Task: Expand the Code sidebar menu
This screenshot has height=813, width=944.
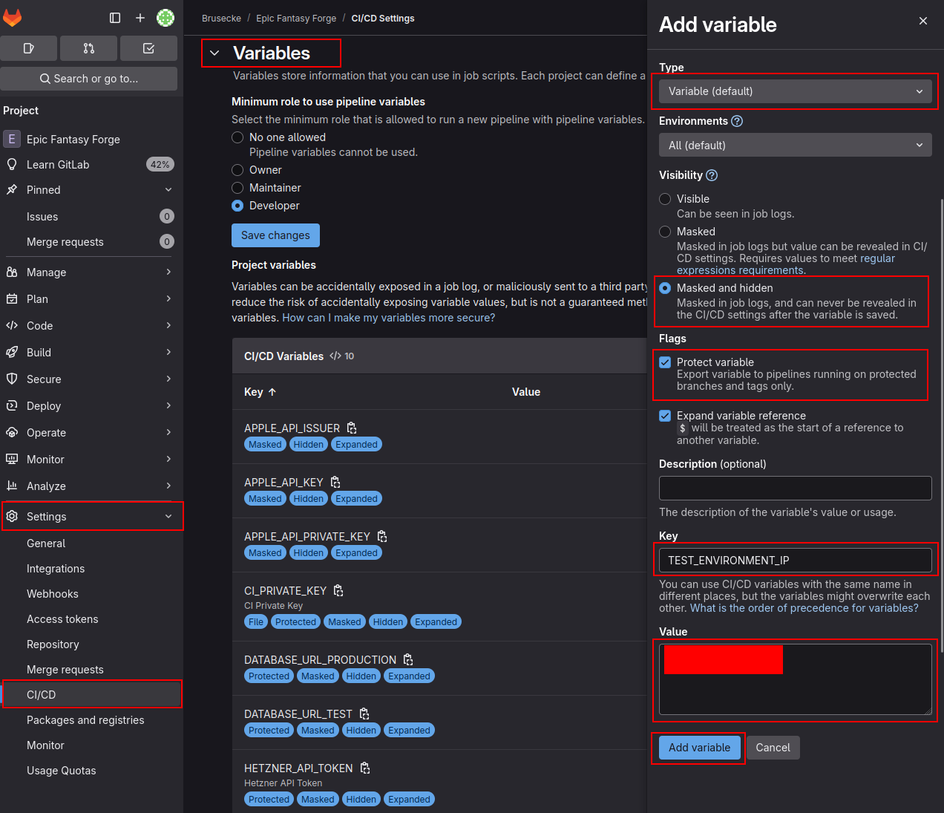Action: pyautogui.click(x=89, y=326)
